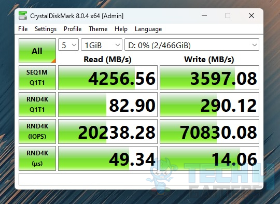
Task: Click the sequential write result 3597.08
Action: coord(209,78)
